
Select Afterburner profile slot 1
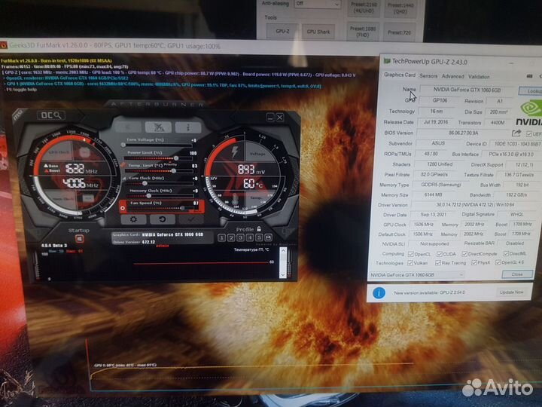tap(222, 237)
